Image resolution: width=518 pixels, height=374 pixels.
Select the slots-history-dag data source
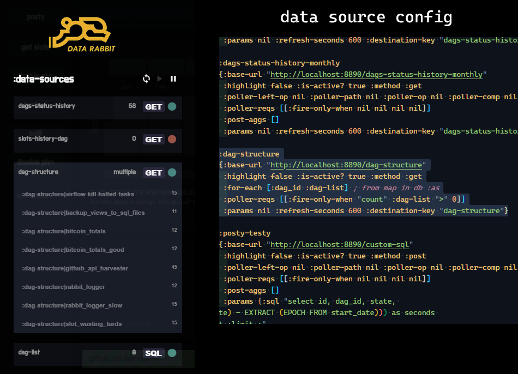(x=98, y=141)
